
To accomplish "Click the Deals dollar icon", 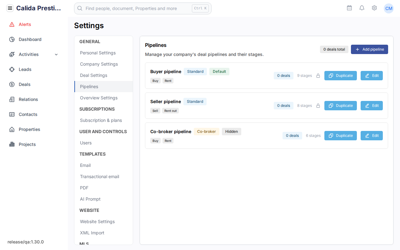I will click(x=12, y=84).
